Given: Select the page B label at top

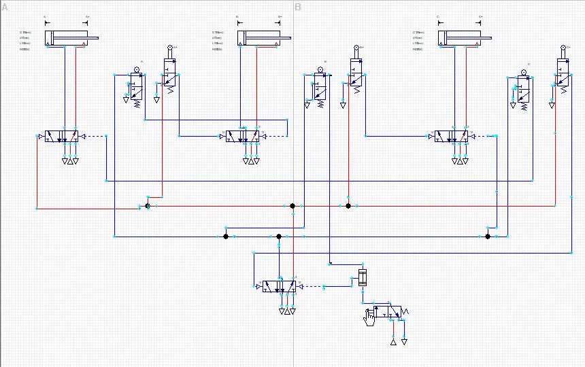Looking at the screenshot, I should (298, 7).
